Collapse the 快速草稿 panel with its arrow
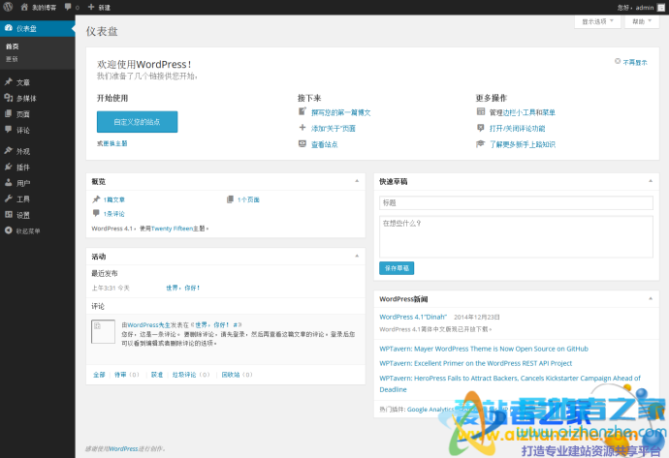This screenshot has width=669, height=458. pyautogui.click(x=651, y=181)
